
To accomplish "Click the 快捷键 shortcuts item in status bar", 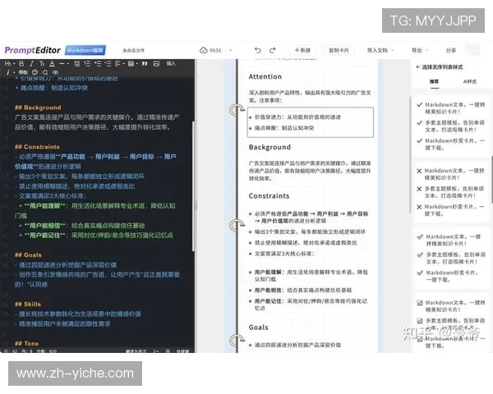I will (x=182, y=351).
